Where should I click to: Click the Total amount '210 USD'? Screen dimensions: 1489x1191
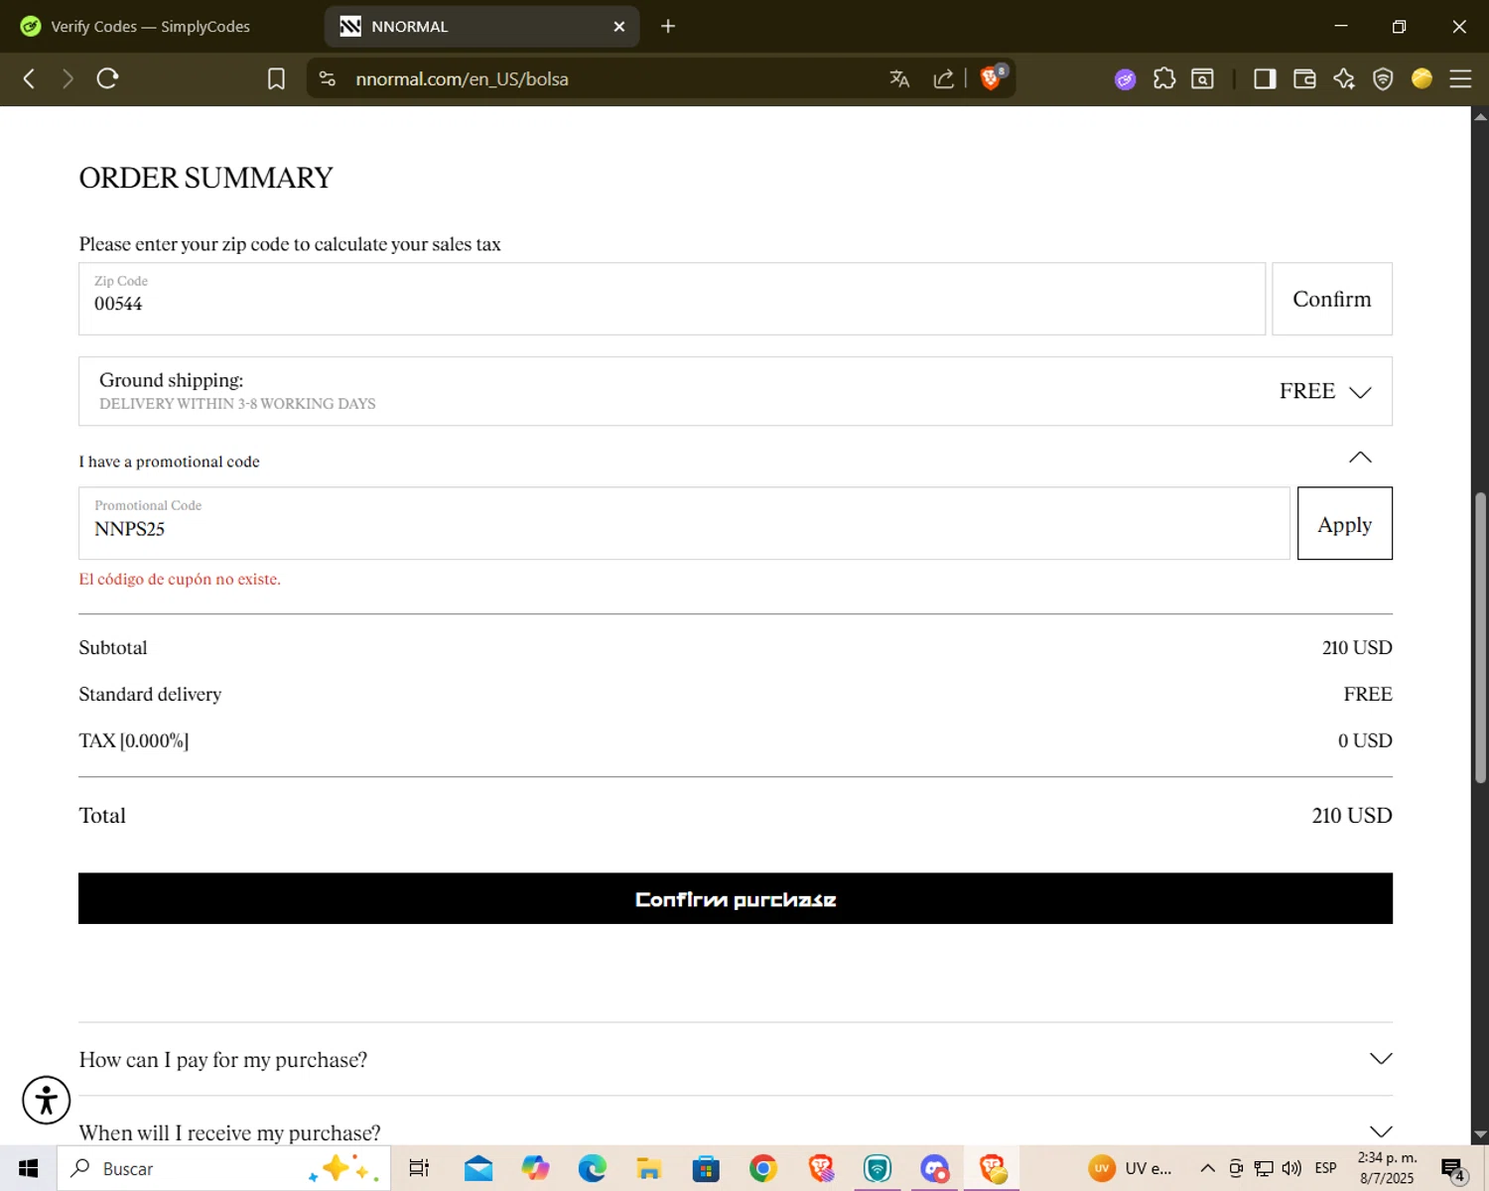coord(1352,815)
